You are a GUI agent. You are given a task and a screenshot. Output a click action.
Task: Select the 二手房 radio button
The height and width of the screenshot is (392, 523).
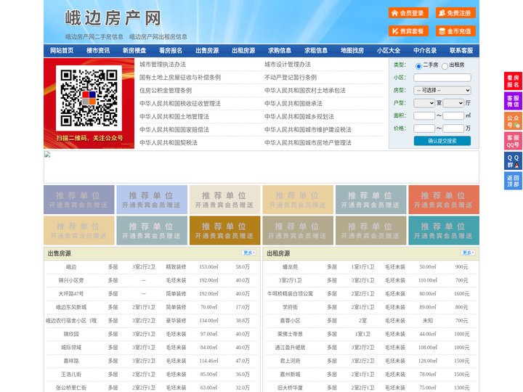418,66
